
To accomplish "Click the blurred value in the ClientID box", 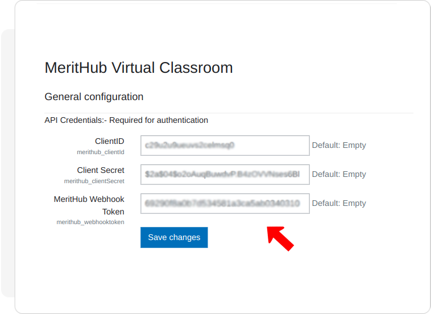I will coord(190,145).
